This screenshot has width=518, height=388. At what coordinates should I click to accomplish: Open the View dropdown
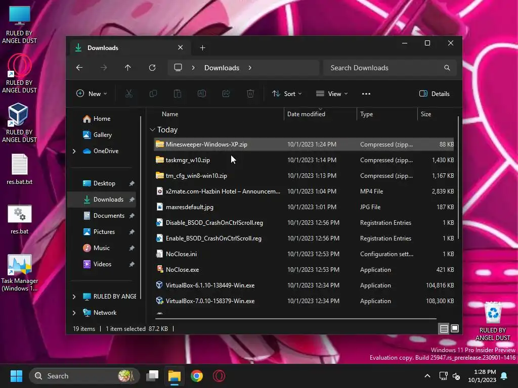pos(332,93)
